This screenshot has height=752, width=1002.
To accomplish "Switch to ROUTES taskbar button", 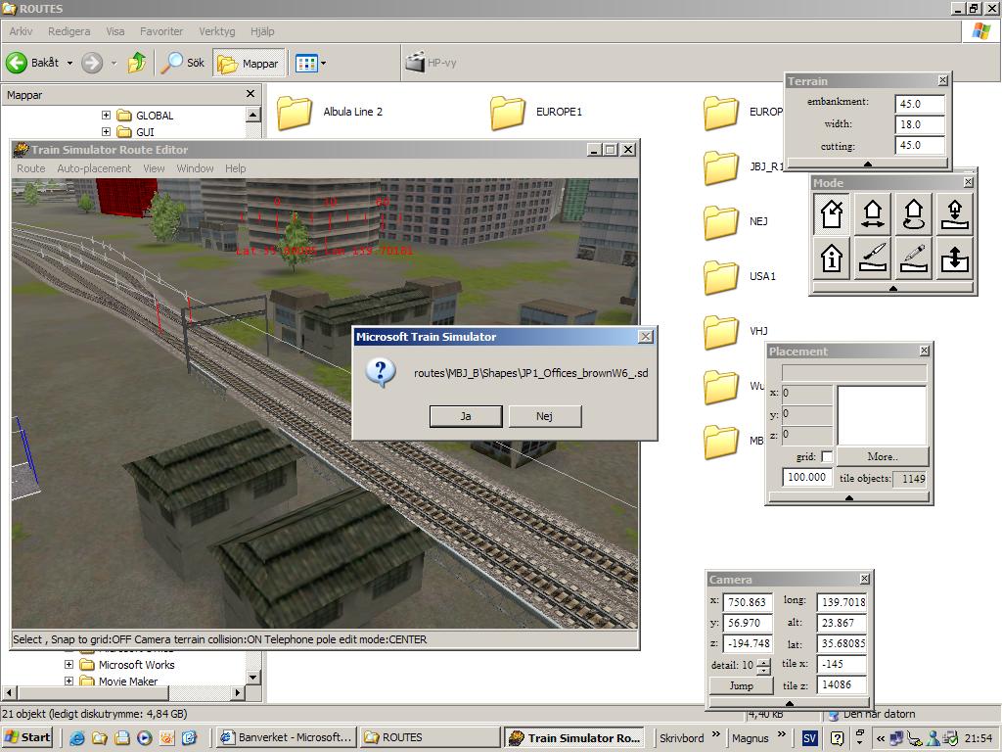I will 431,737.
